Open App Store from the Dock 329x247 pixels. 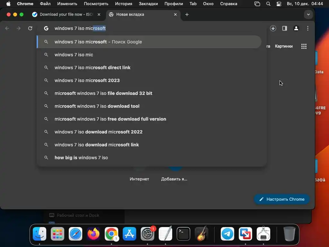click(x=129, y=234)
